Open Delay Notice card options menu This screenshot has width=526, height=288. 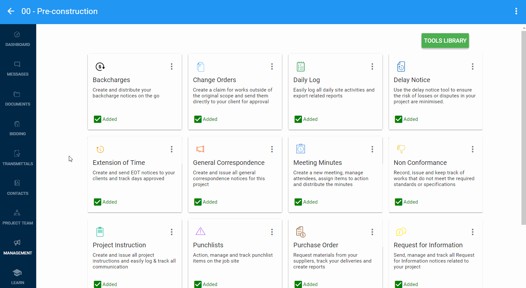472,66
